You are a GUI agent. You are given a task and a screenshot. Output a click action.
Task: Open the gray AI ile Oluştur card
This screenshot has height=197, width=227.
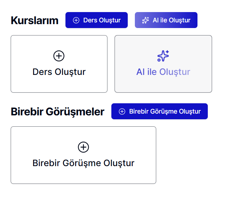pyautogui.click(x=163, y=83)
